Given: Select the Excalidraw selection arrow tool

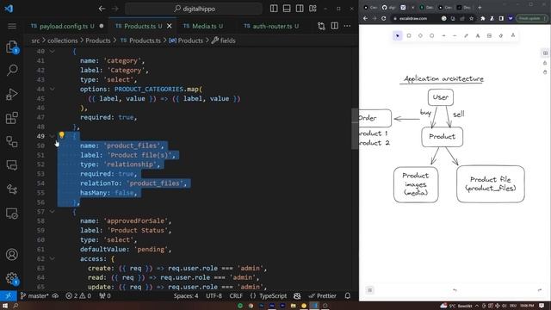Looking at the screenshot, I should pyautogui.click(x=398, y=35).
